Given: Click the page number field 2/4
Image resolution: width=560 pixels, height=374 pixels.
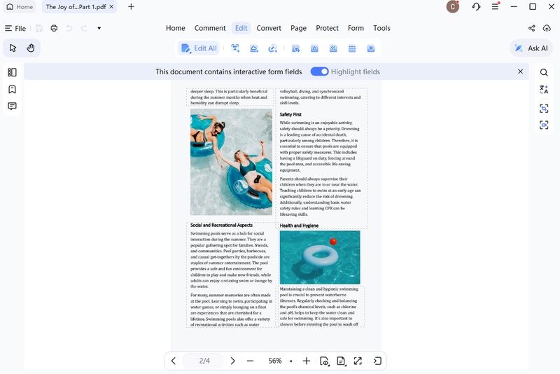Looking at the screenshot, I should [203, 361].
